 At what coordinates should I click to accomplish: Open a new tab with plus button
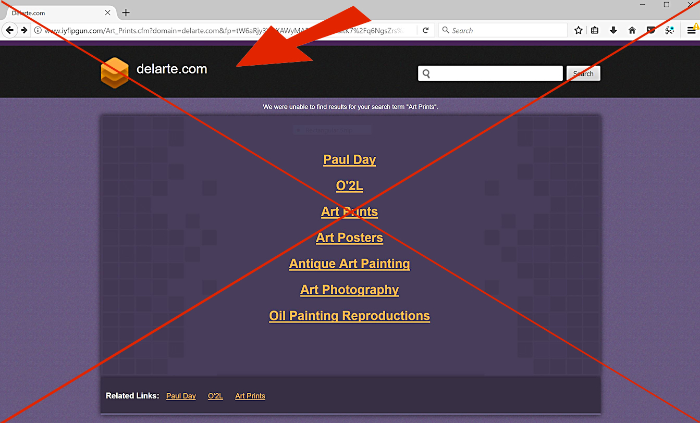tap(126, 13)
